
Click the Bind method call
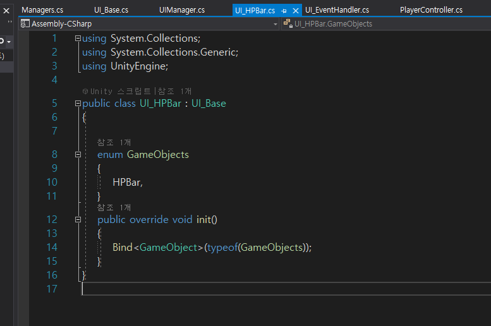[x=123, y=248]
